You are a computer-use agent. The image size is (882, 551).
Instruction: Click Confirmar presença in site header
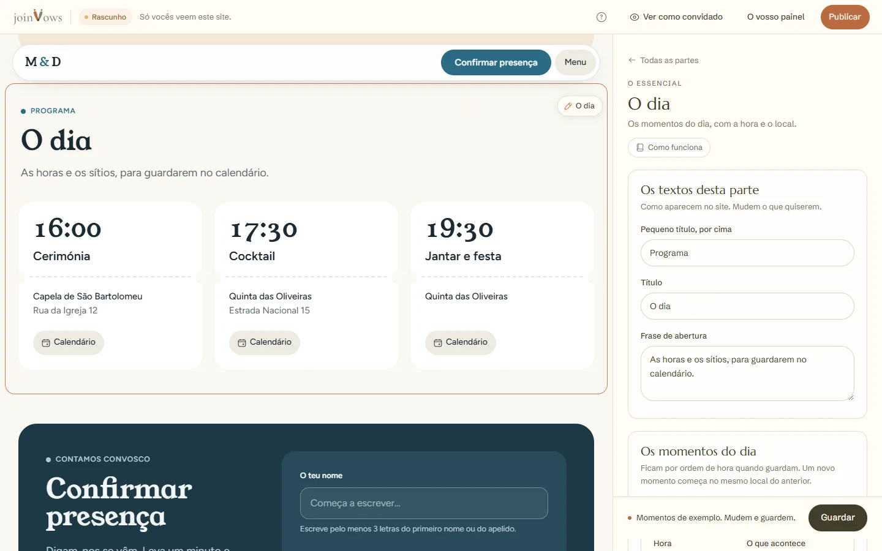coord(496,62)
